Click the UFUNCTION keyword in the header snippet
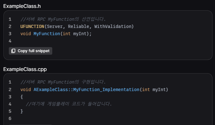 [x=32, y=26]
